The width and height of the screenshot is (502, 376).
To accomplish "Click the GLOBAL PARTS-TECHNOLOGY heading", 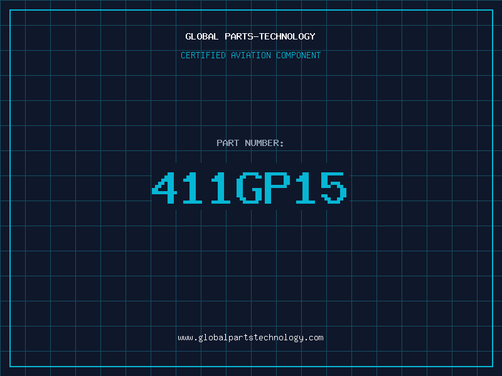I will (250, 36).
